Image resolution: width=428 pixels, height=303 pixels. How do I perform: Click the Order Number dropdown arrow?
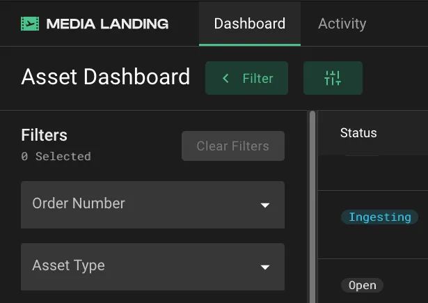(264, 205)
